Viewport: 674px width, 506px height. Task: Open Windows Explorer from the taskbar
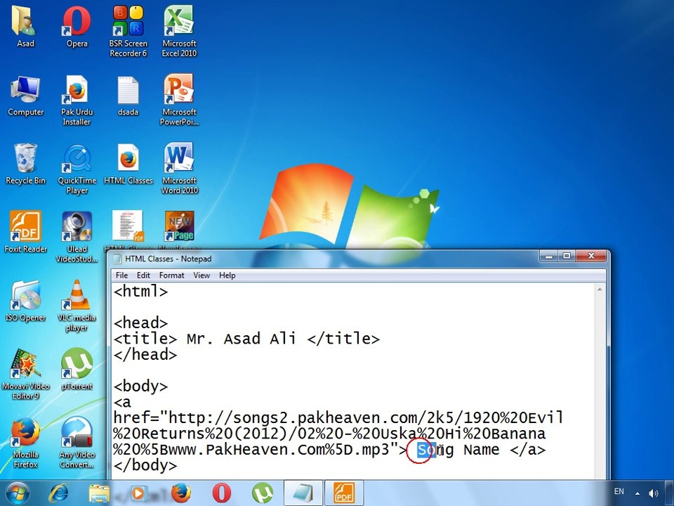99,493
